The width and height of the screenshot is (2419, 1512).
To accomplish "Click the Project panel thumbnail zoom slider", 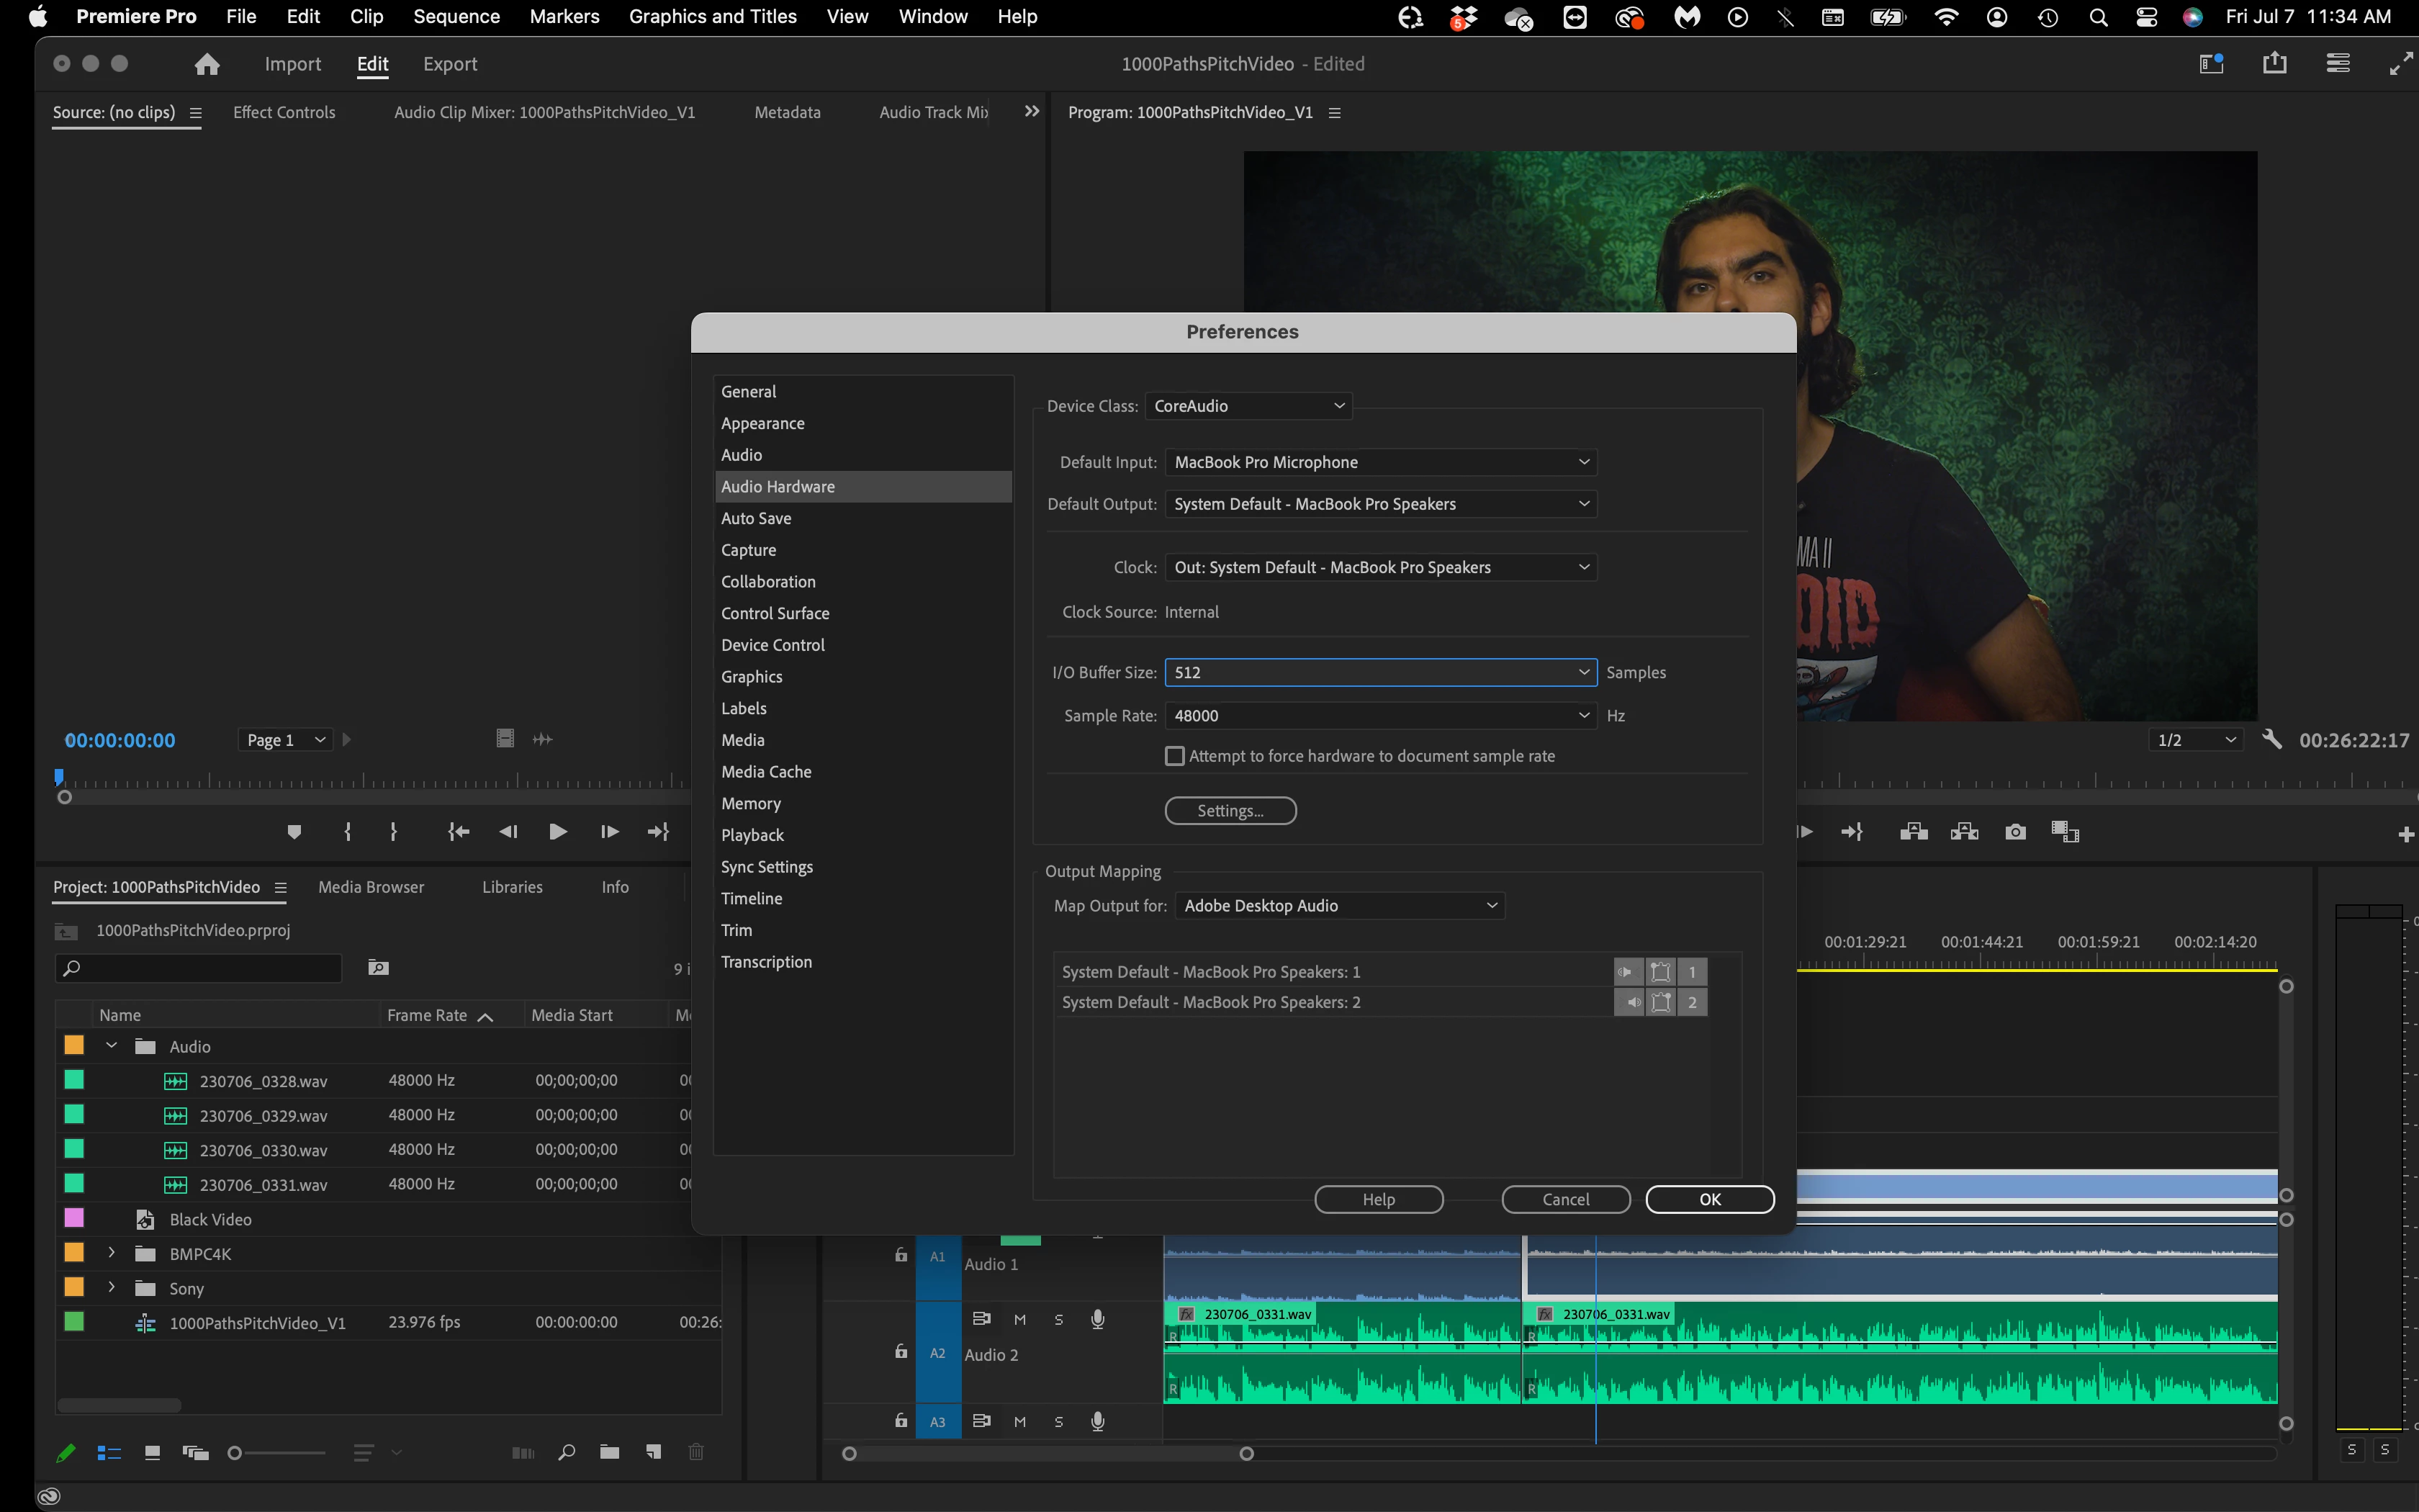I will tap(236, 1453).
